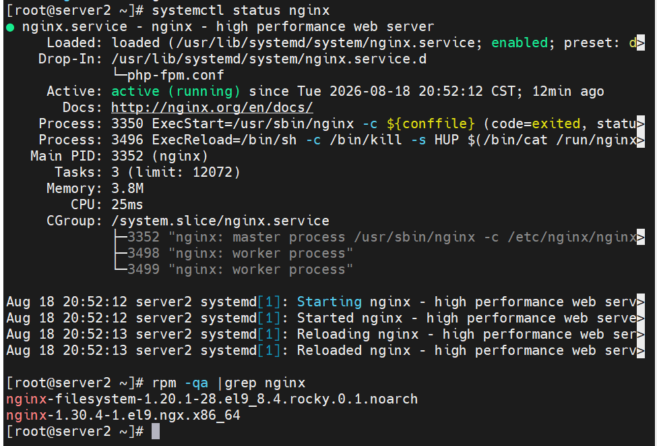This screenshot has width=657, height=446.
Task: Select the 'Reloaded nginx' log line
Action: (325, 351)
